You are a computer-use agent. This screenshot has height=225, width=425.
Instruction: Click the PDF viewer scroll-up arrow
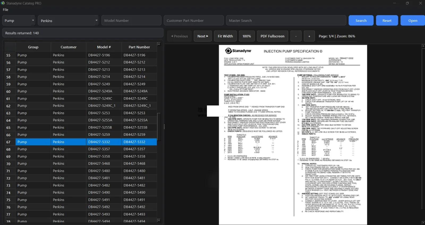coord(423,46)
